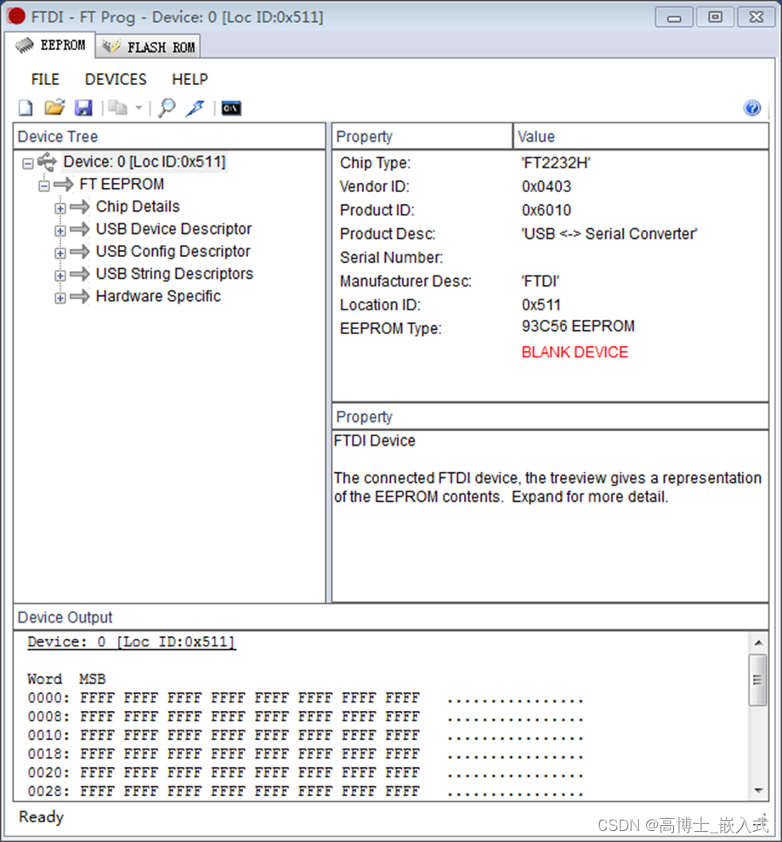782x842 pixels.
Task: Click the 93C56 EEPROM value
Action: 578,327
